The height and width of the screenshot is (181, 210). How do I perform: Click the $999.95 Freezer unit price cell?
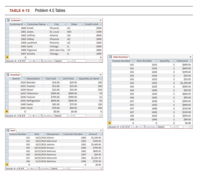69,97
